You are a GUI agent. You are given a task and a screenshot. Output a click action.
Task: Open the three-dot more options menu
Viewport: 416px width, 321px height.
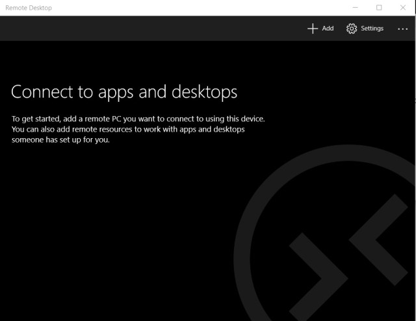[403, 29]
